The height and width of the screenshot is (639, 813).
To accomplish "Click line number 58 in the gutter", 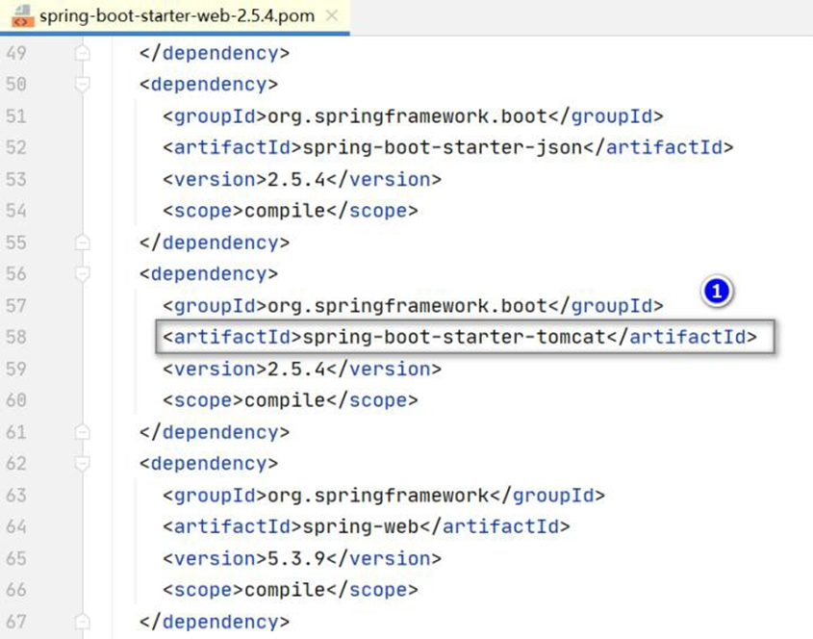I will (16, 338).
